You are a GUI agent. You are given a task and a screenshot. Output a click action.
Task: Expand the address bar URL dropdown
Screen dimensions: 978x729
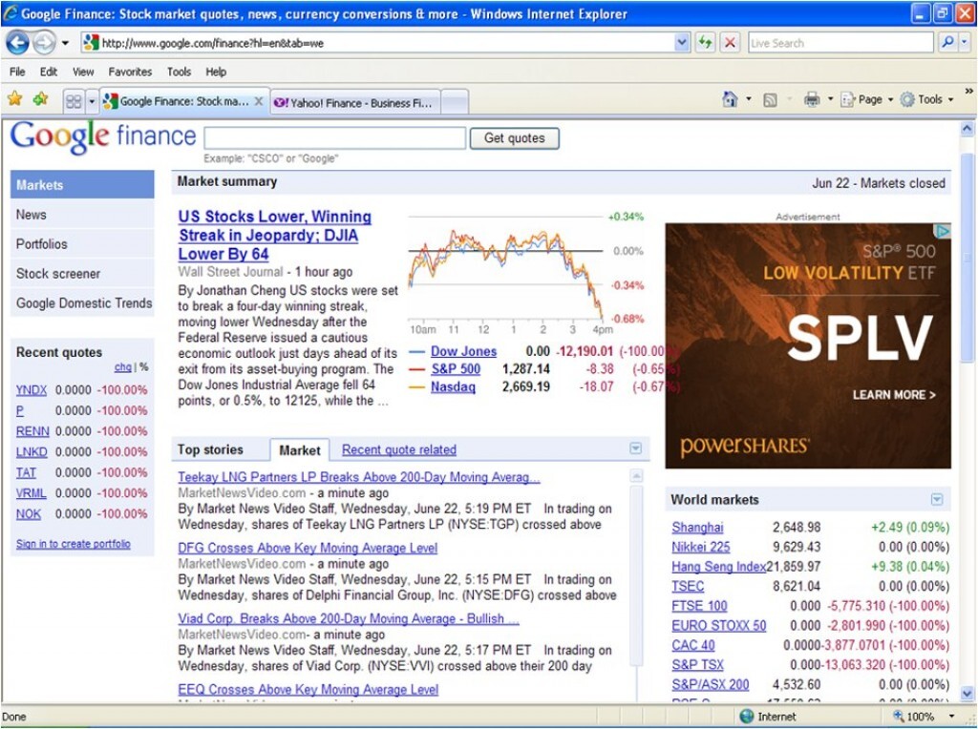click(681, 43)
